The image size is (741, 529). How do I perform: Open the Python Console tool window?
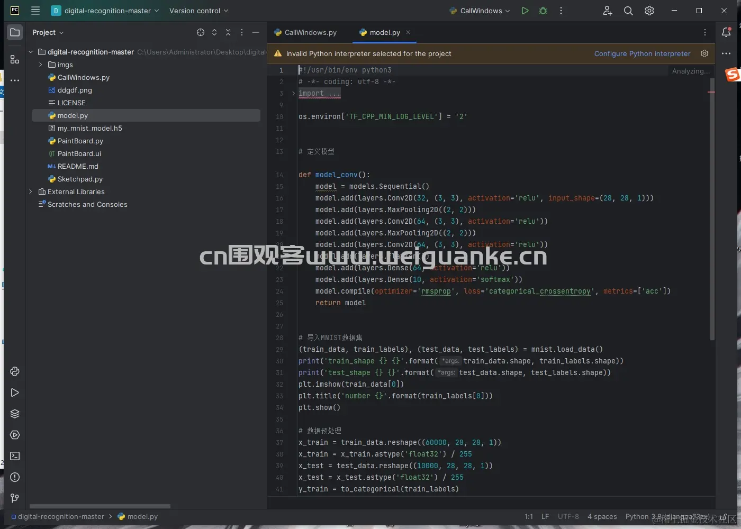(15, 371)
